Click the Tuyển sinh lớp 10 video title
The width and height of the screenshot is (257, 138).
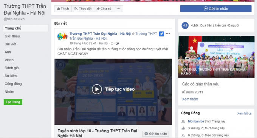coord(98,133)
